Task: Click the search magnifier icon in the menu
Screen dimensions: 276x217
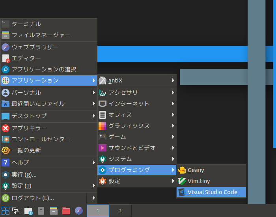Action: (x=6, y=69)
